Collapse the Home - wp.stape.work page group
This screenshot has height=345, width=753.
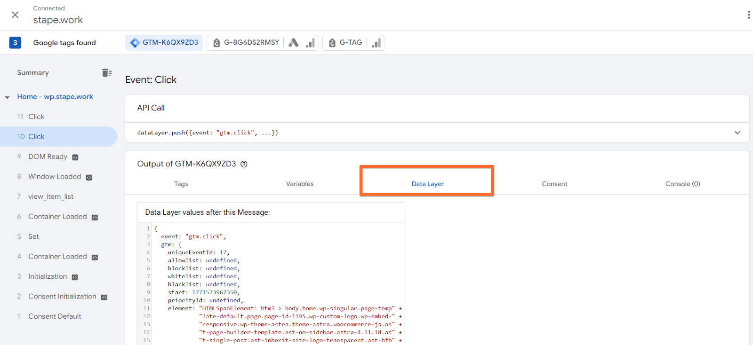(x=7, y=97)
